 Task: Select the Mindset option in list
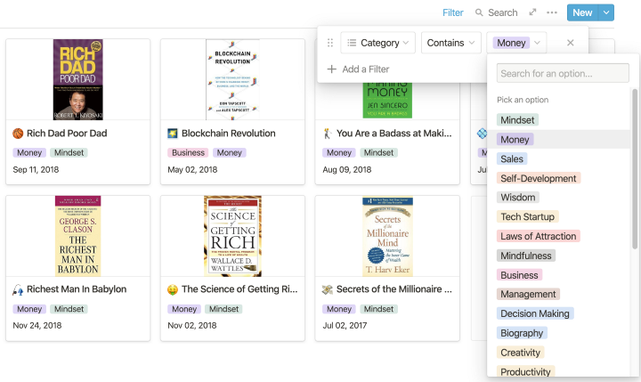coord(517,120)
